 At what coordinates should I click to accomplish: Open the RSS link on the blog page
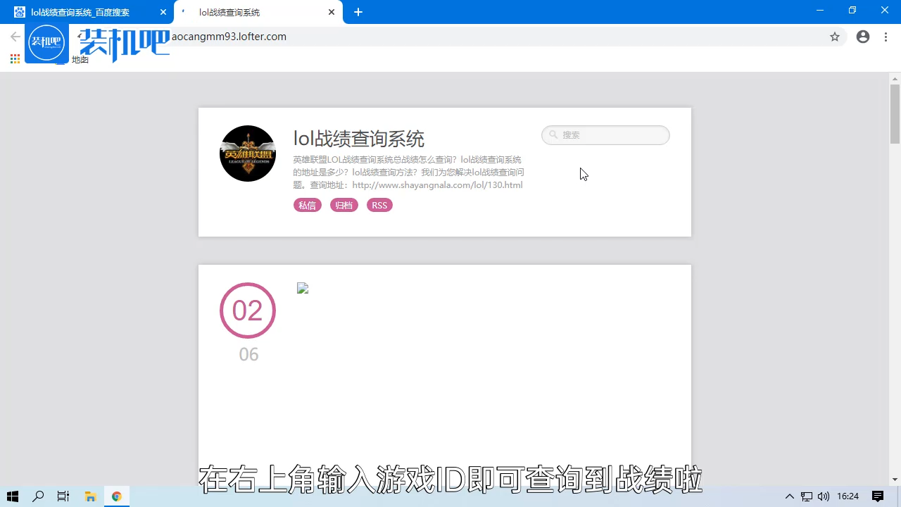379,205
